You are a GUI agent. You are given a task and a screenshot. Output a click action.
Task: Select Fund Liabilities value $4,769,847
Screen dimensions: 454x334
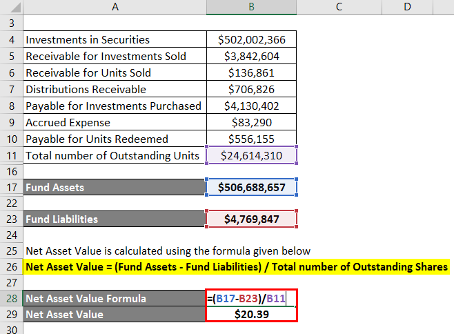pyautogui.click(x=251, y=219)
